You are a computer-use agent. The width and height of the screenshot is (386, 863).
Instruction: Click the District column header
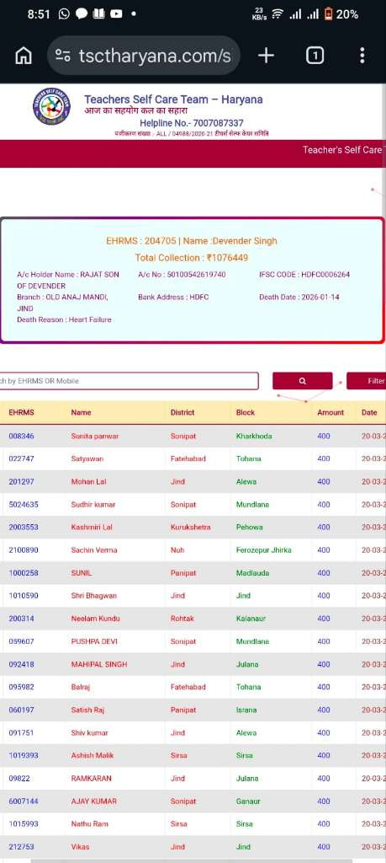[x=182, y=412]
